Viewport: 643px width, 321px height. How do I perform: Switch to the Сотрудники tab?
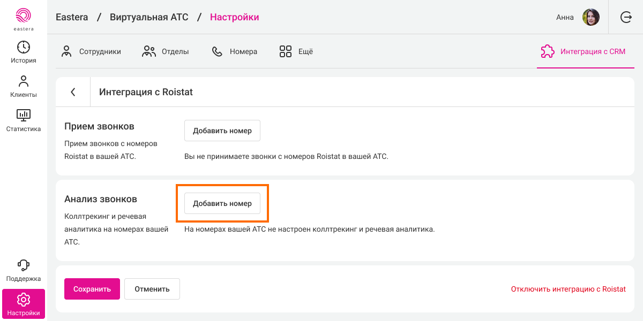coord(91,51)
